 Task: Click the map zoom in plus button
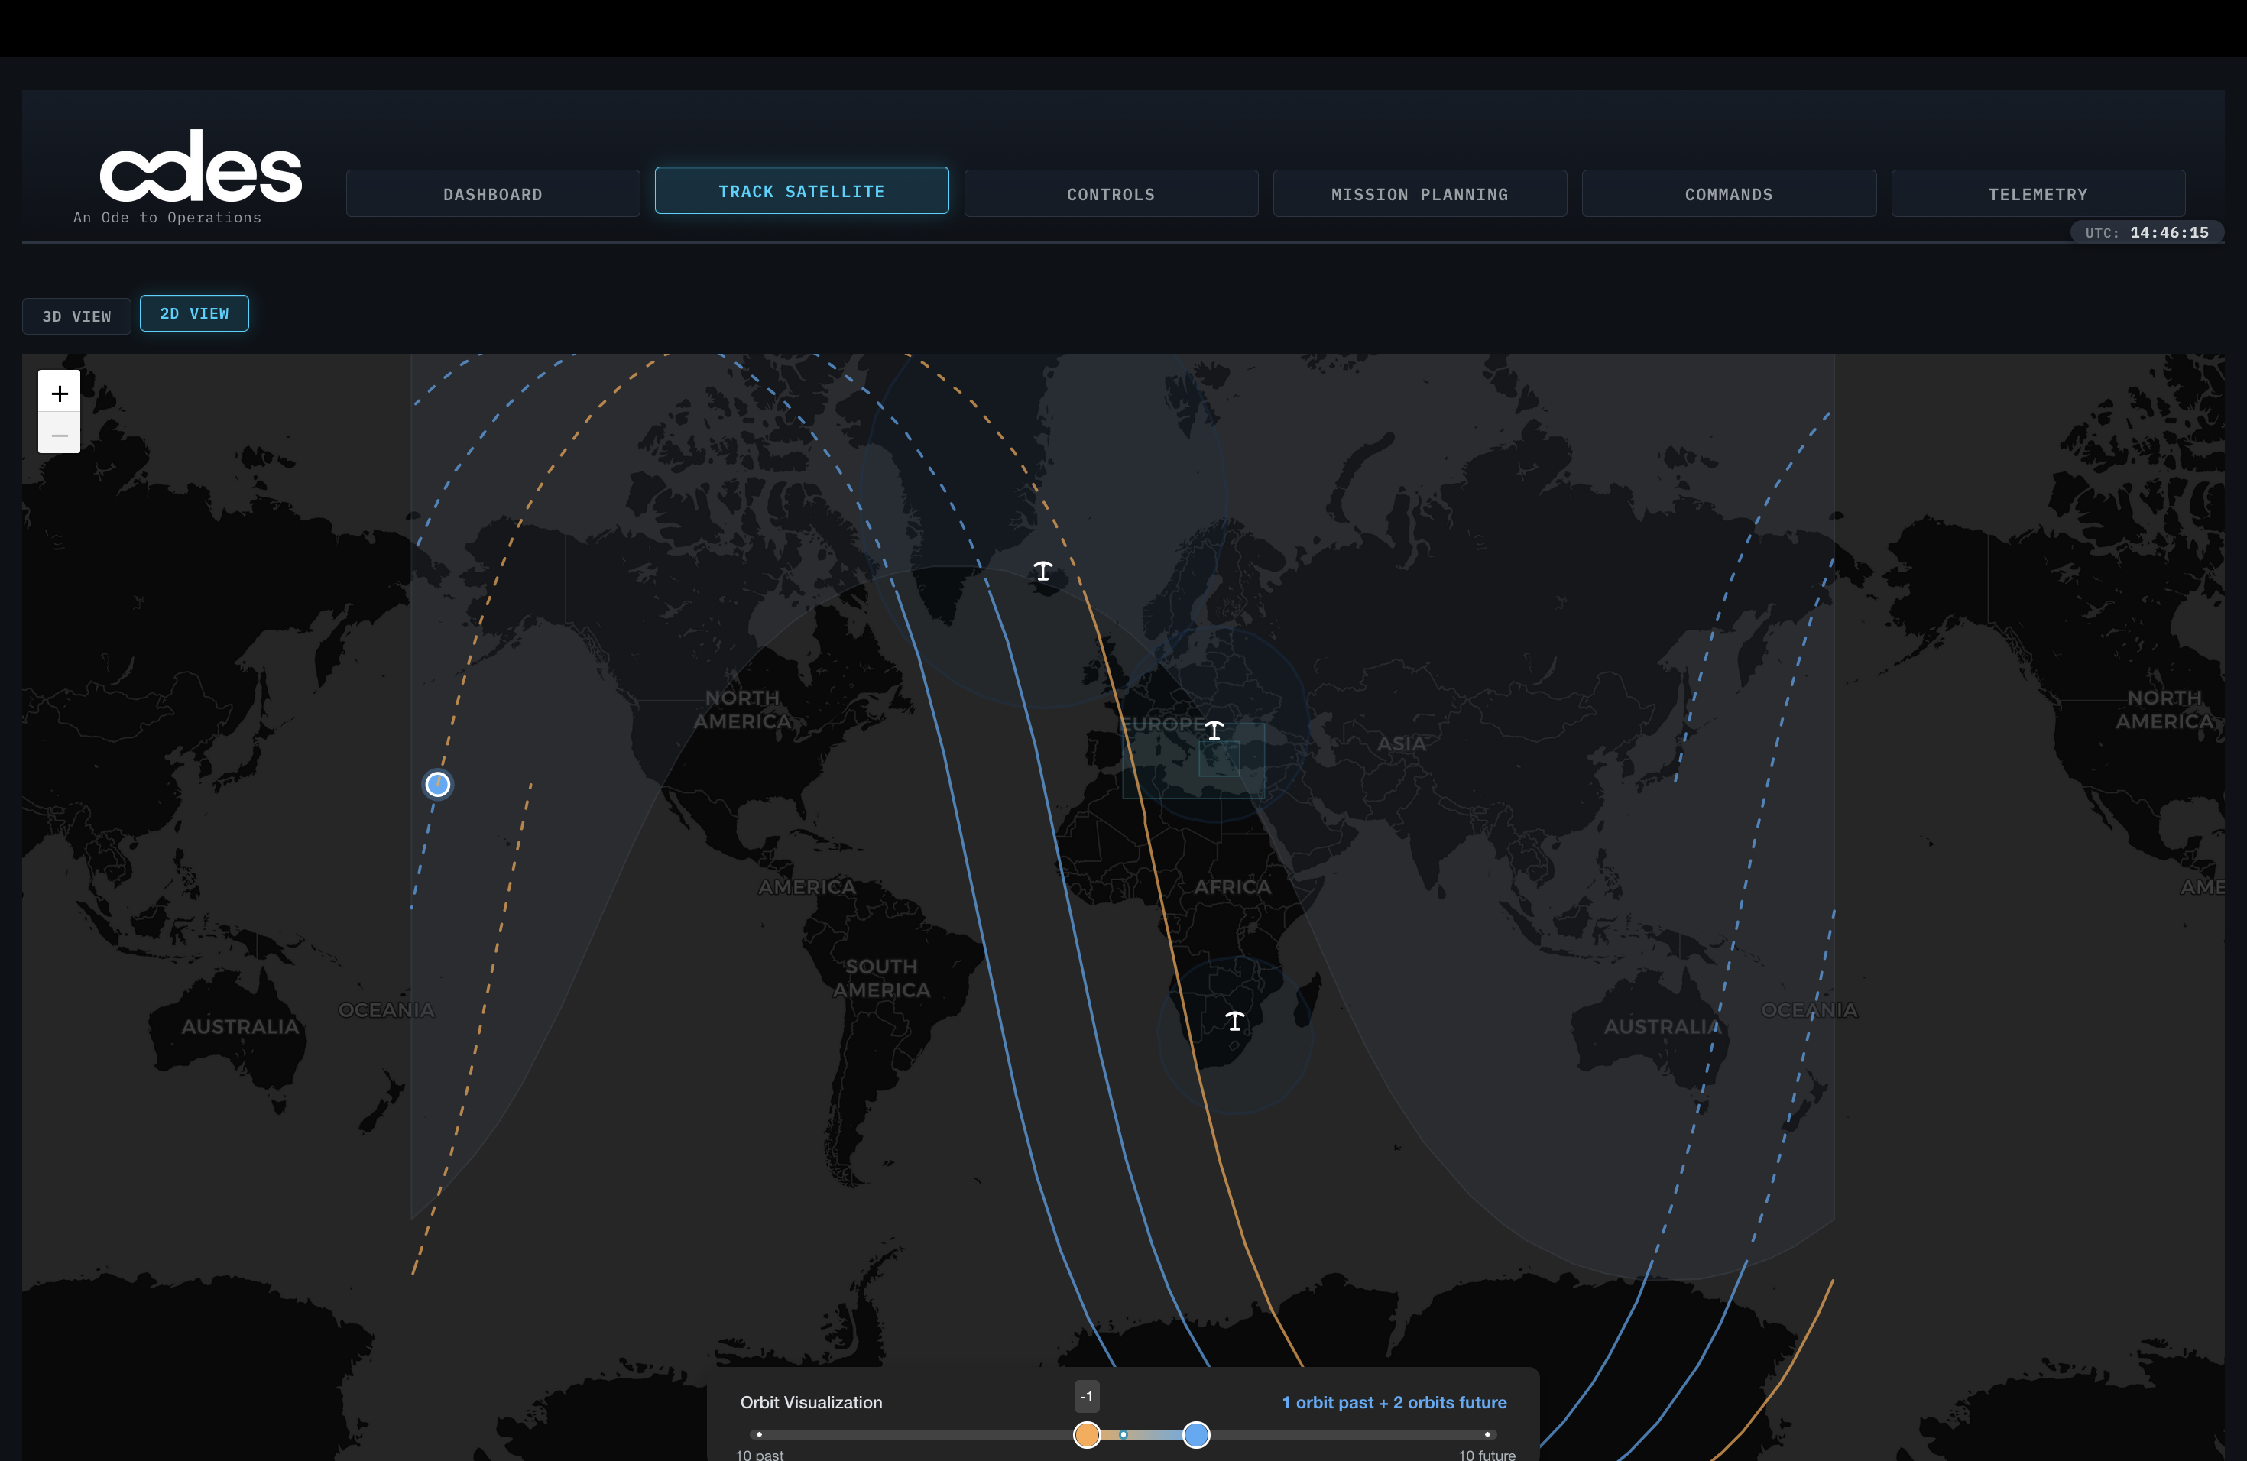pos(59,393)
